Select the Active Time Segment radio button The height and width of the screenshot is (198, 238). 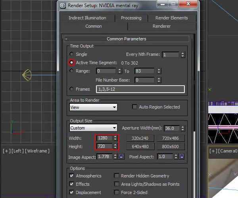click(71, 63)
